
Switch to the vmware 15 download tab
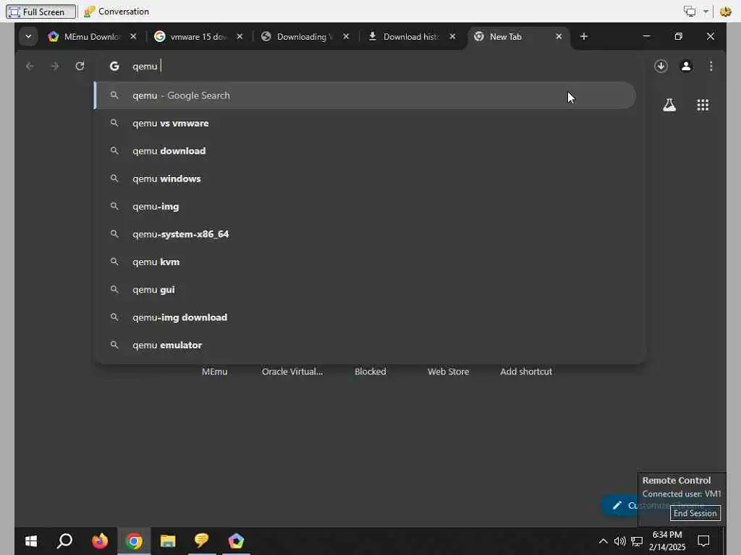tap(191, 36)
